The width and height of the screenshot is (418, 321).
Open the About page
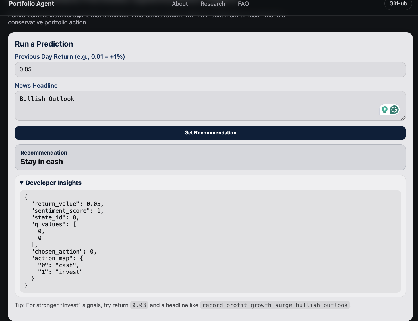point(180,4)
